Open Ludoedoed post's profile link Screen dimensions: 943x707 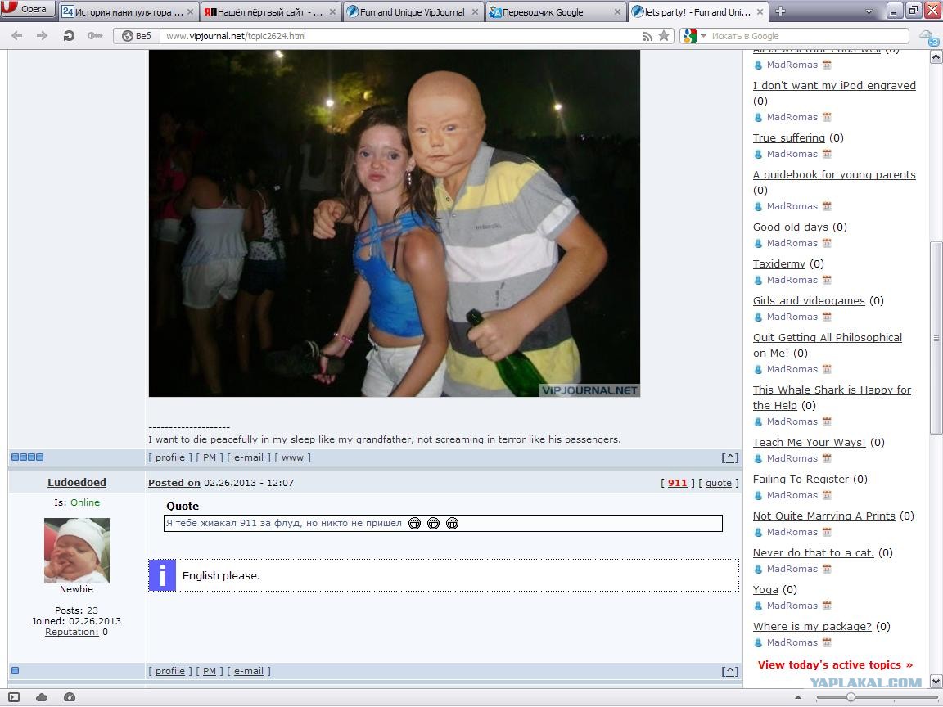tap(170, 671)
